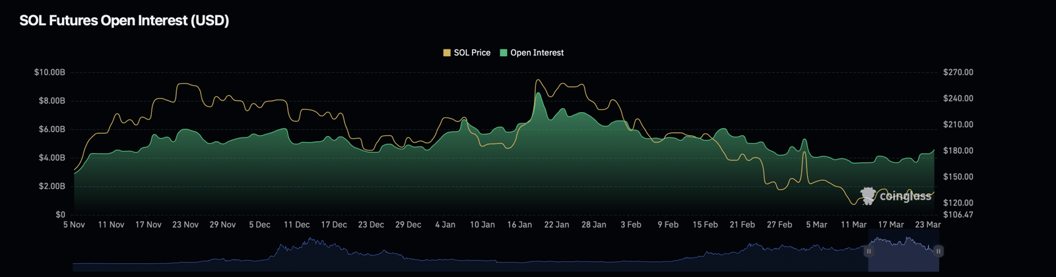Click the $106.47 minimum price label
The width and height of the screenshot is (1056, 277).
click(x=958, y=215)
